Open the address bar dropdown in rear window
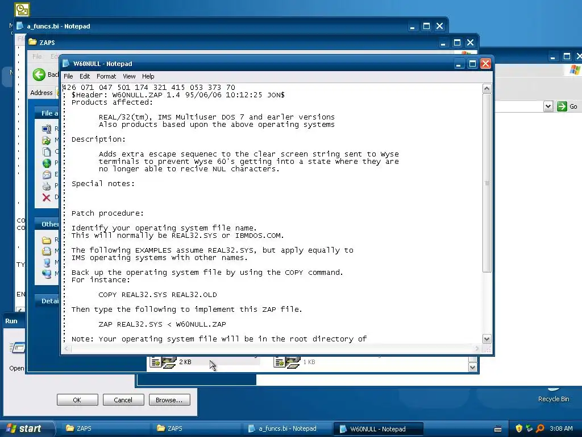582x437 pixels. (x=548, y=106)
